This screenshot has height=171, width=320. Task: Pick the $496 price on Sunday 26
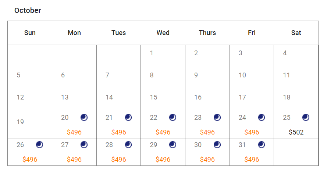30,160
